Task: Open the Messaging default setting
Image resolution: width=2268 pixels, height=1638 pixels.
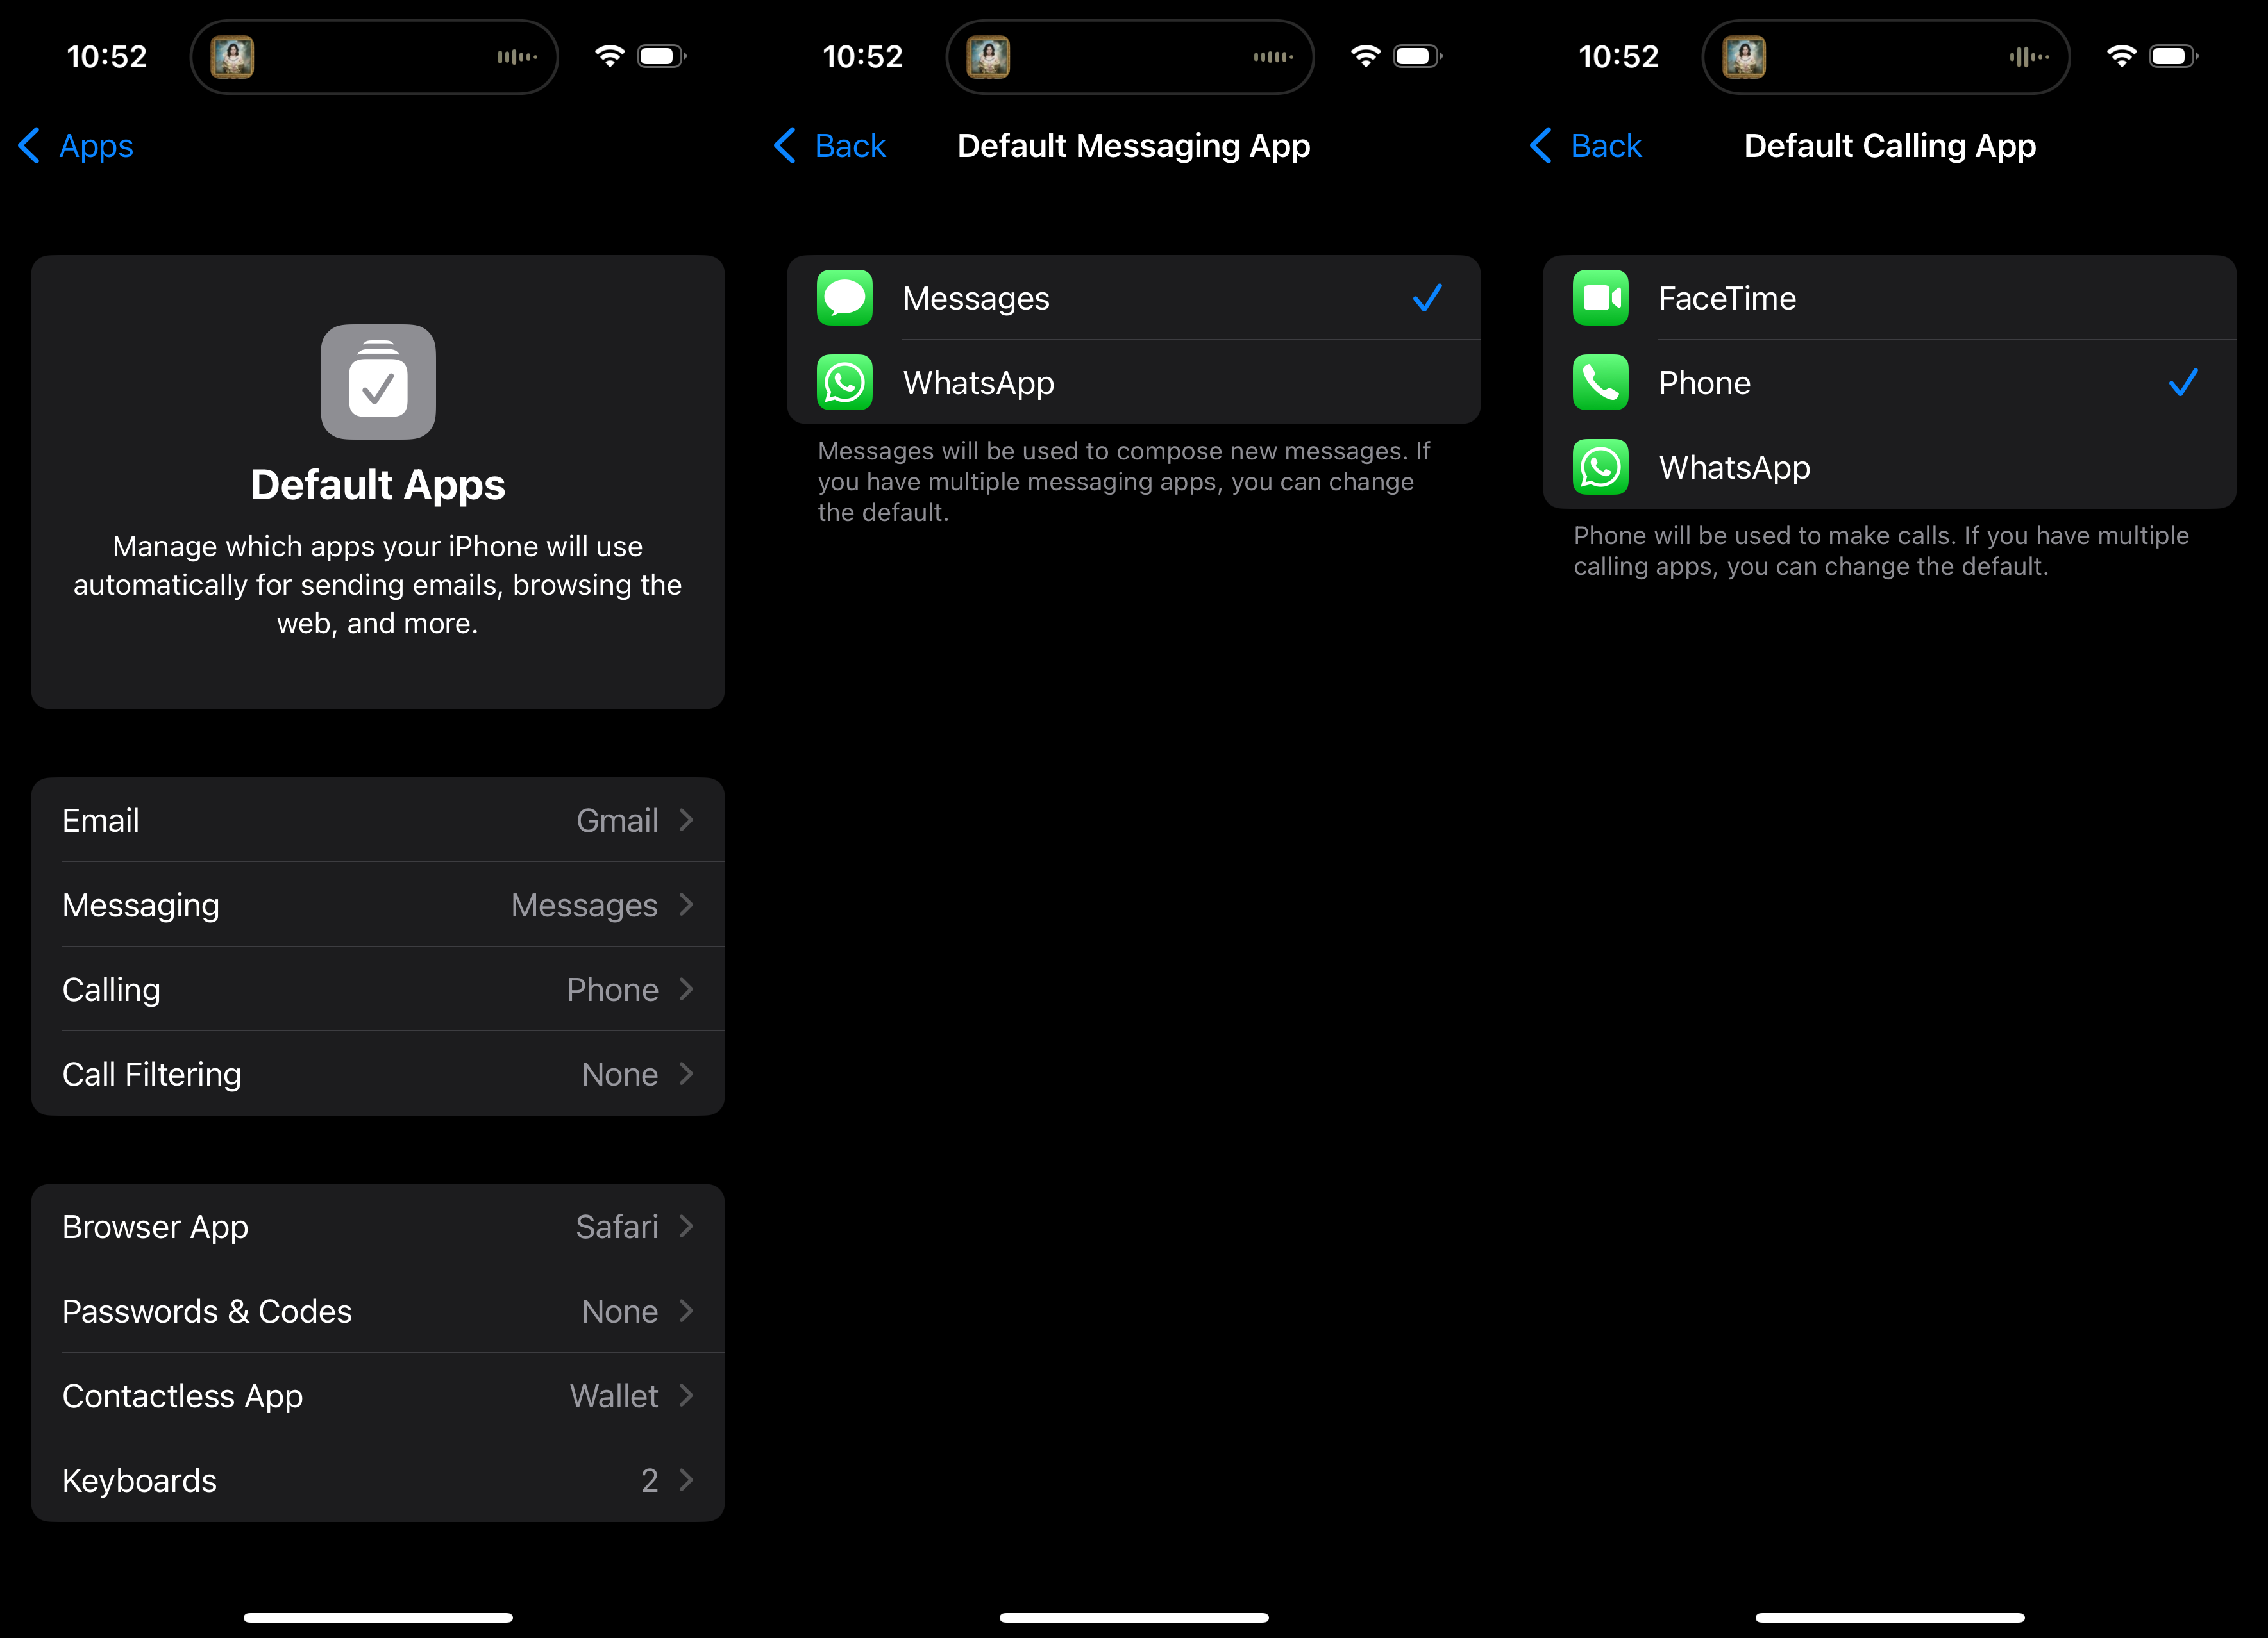Action: (x=378, y=904)
